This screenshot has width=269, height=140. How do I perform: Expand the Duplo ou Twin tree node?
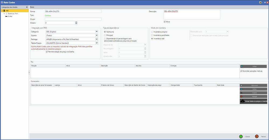click(4, 13)
